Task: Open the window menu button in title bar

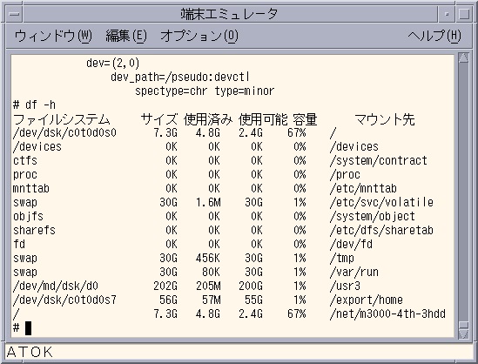Action: point(14,14)
